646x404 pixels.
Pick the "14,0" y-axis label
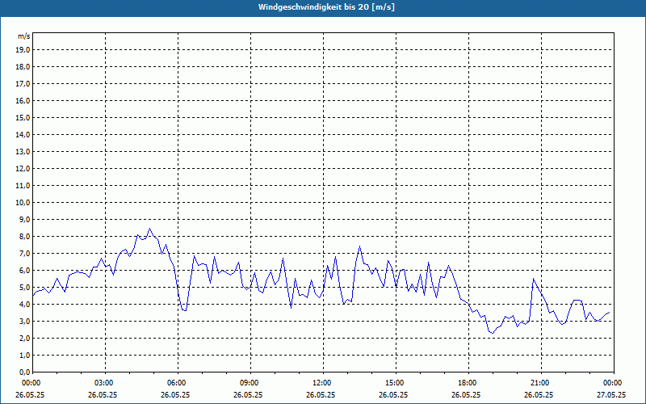pyautogui.click(x=23, y=134)
